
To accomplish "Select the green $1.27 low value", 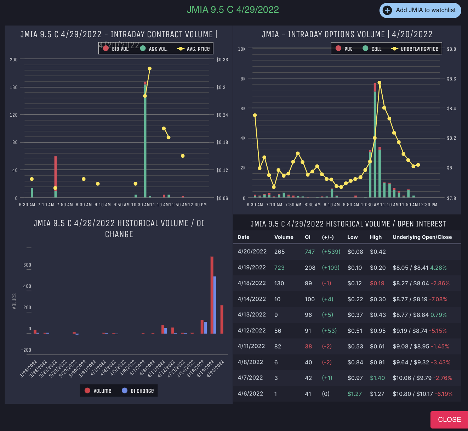I will 355,394.
